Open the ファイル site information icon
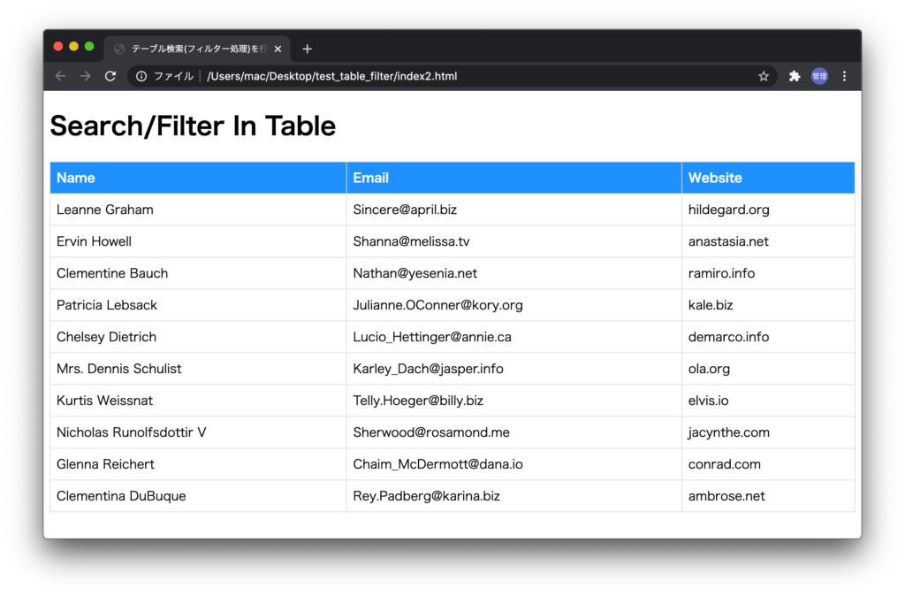Viewport: 905px width, 596px height. [142, 76]
